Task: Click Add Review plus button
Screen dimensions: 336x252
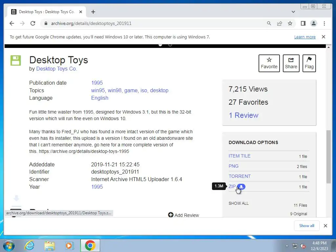Action: [183, 215]
